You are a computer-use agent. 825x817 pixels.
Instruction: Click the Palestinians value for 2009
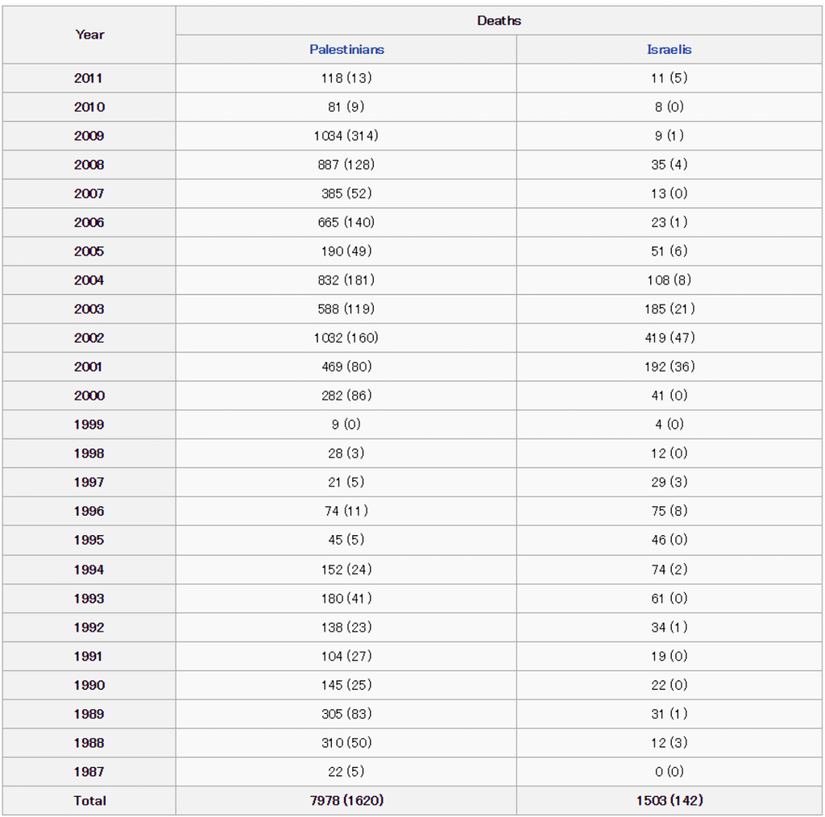pyautogui.click(x=346, y=136)
